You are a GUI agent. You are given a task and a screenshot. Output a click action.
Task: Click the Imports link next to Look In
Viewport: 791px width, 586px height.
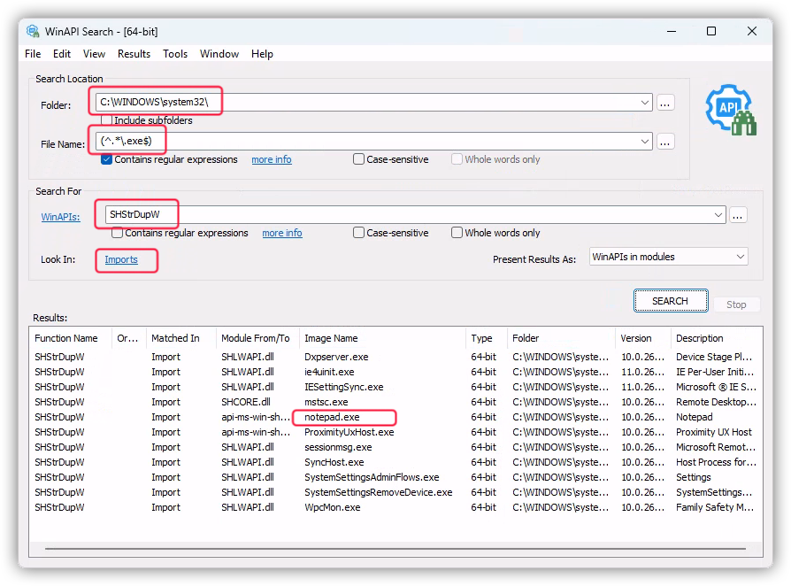click(x=121, y=259)
